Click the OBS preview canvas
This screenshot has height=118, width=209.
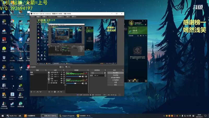[77, 41]
